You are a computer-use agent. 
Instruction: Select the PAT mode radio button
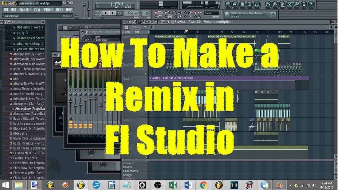tap(100, 12)
